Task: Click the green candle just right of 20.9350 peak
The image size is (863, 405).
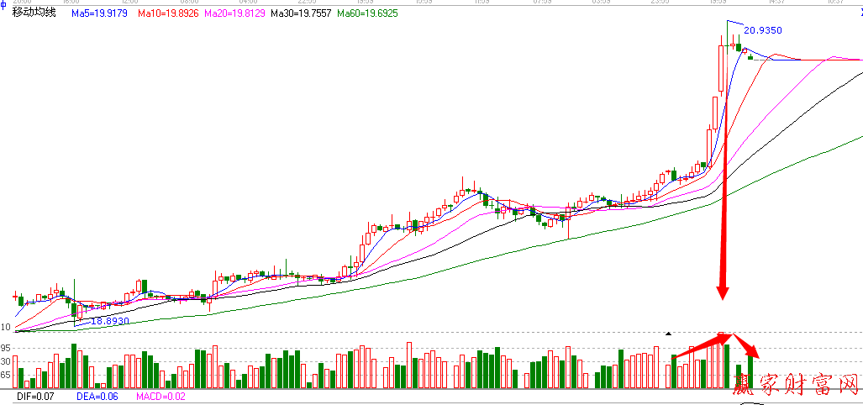Action: (739, 47)
